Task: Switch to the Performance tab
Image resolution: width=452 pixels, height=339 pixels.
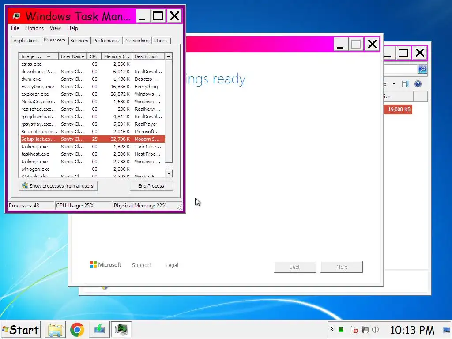Action: [107, 41]
